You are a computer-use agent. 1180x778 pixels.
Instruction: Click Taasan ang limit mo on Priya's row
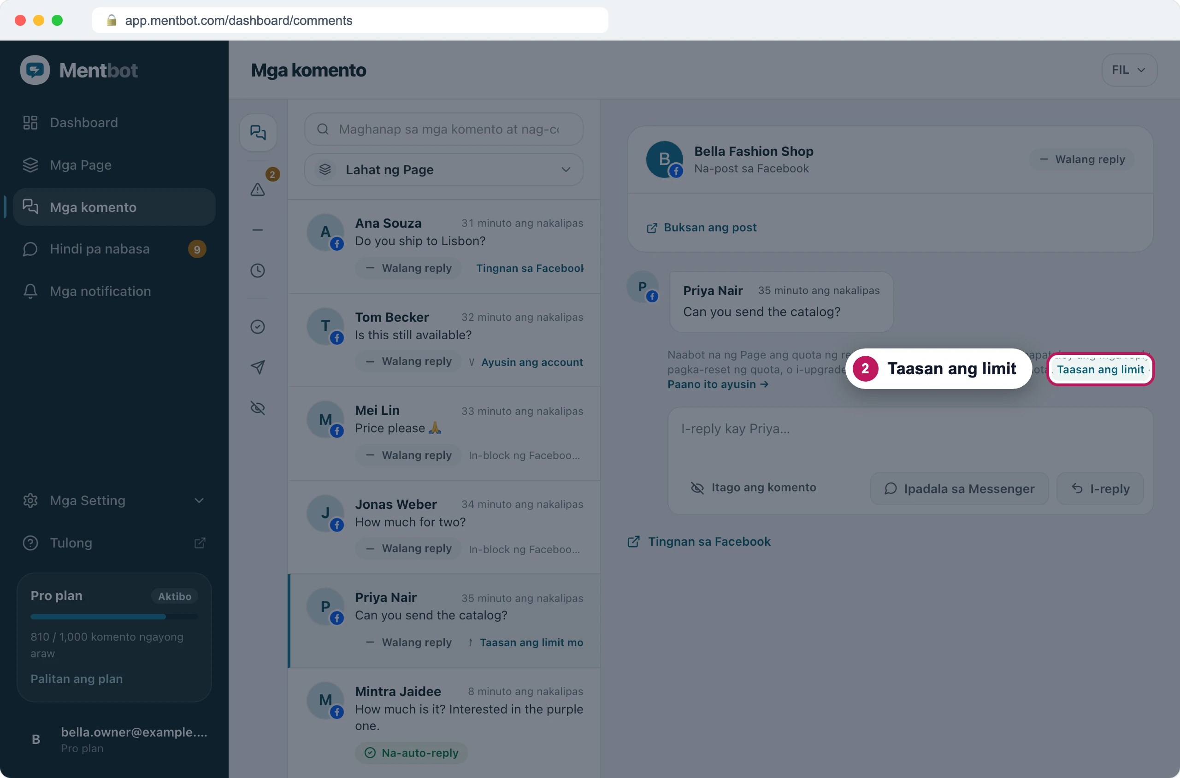click(x=531, y=642)
